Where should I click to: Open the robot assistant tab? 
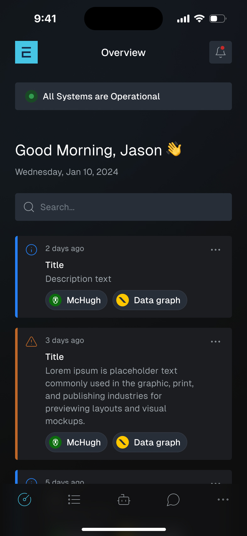point(124,500)
